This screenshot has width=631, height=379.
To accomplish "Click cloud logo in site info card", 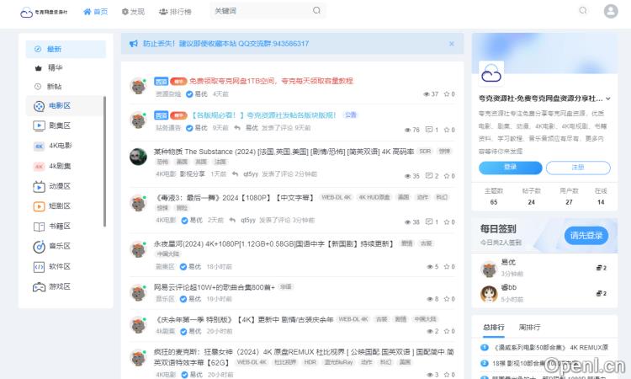I will pos(491,74).
